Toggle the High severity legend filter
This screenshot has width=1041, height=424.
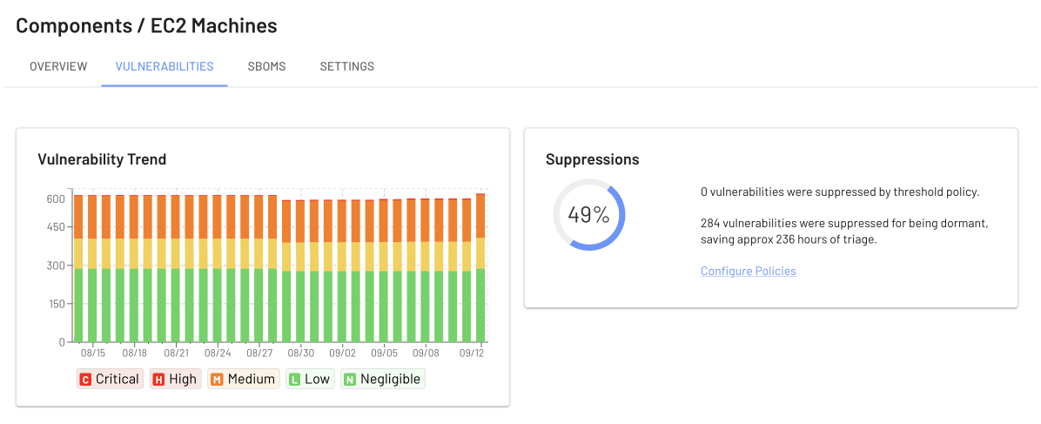click(x=175, y=379)
